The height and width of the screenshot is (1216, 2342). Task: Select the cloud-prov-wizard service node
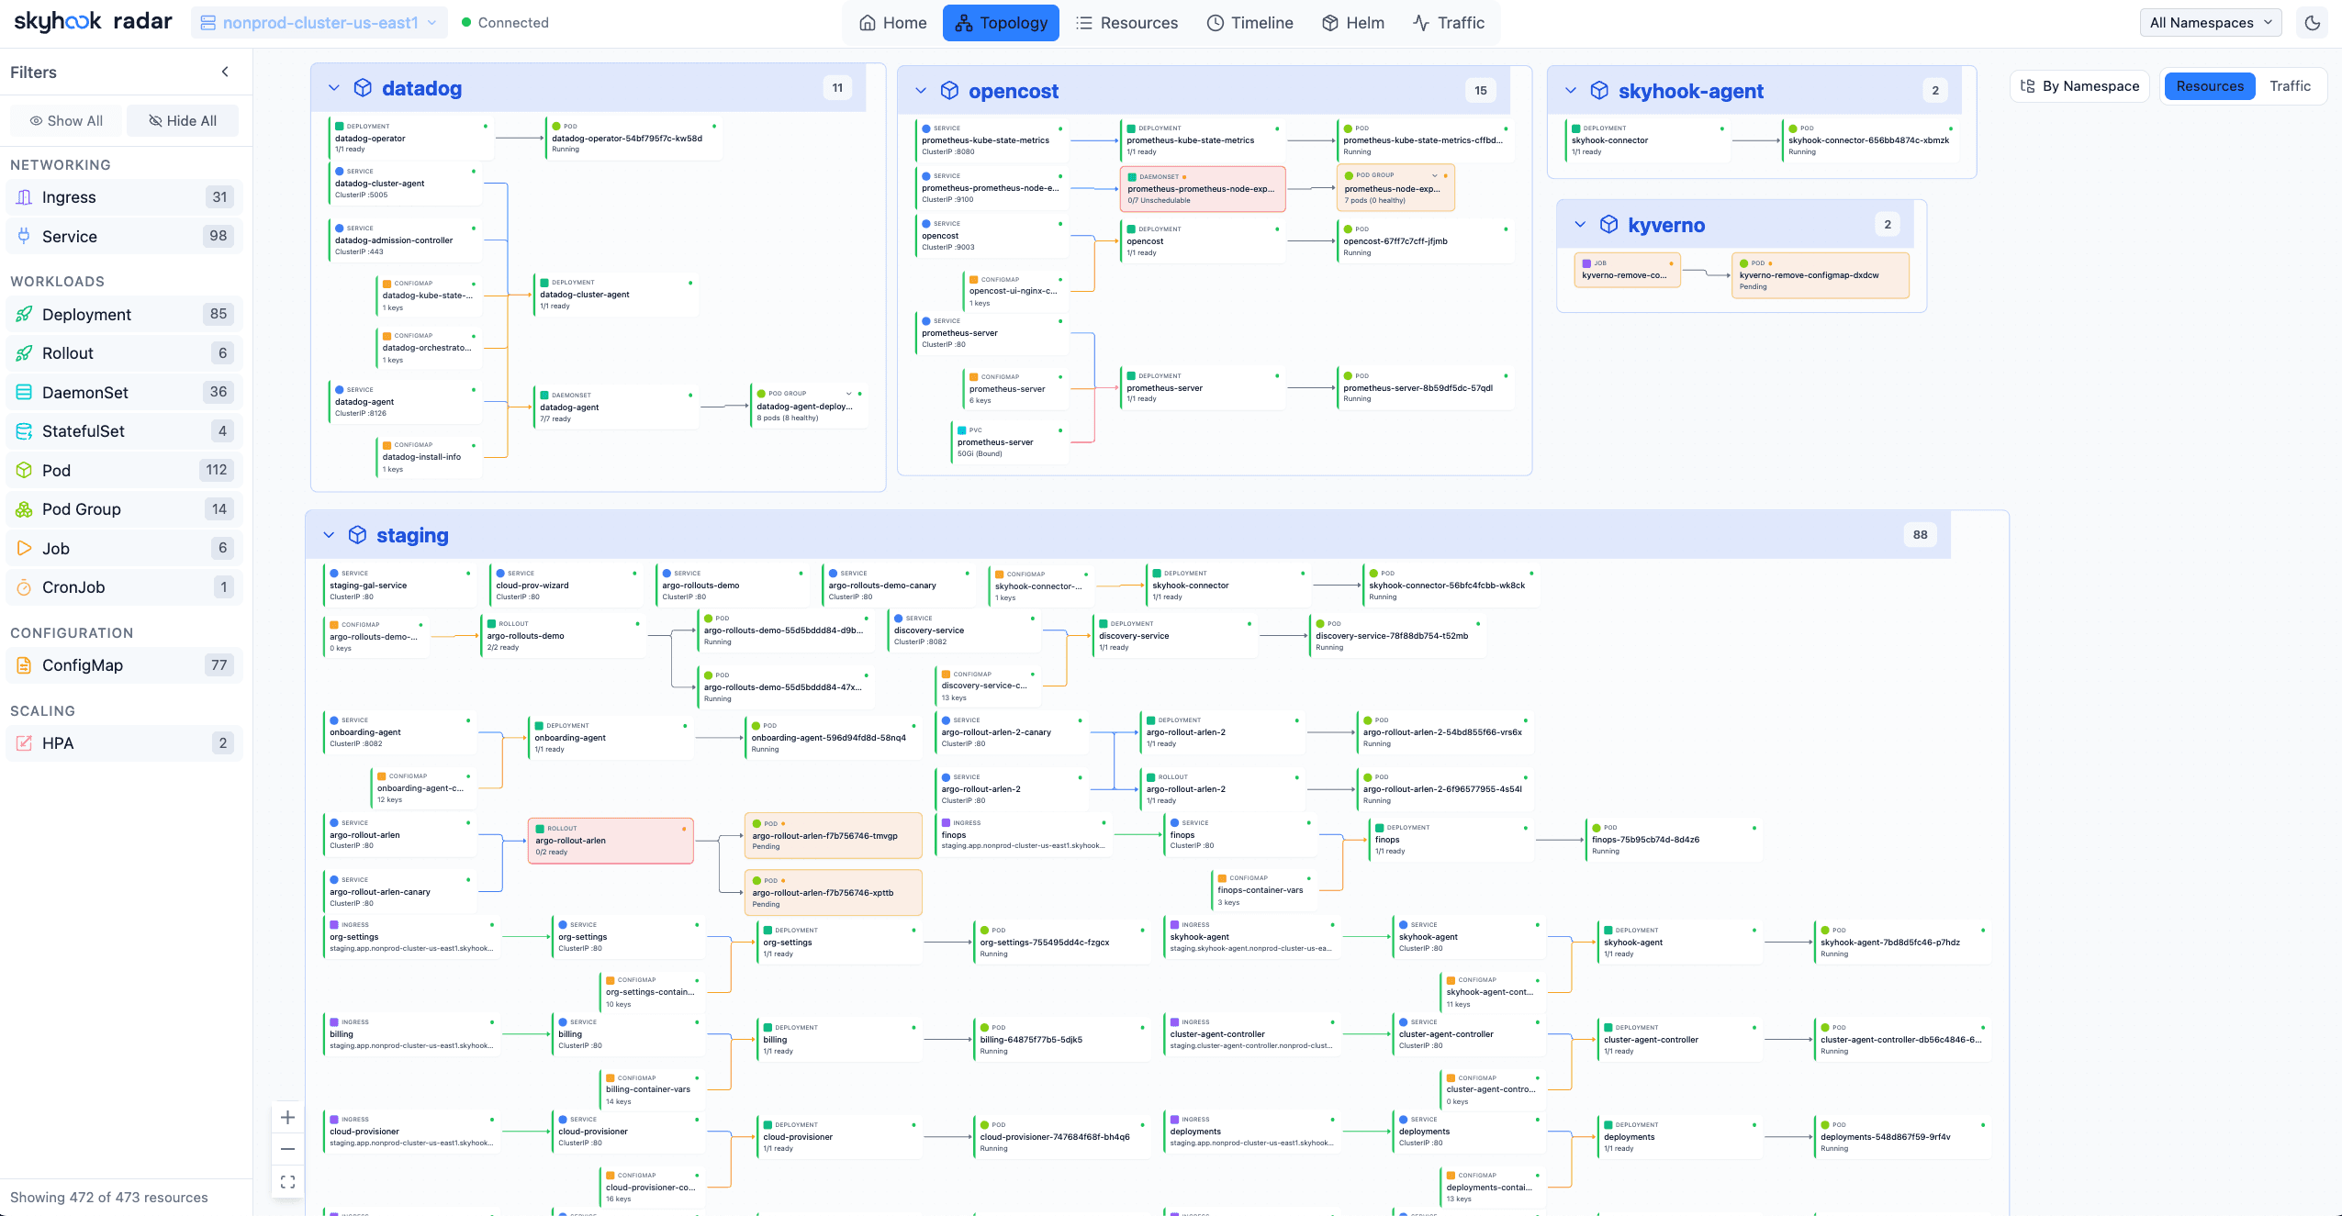[566, 585]
